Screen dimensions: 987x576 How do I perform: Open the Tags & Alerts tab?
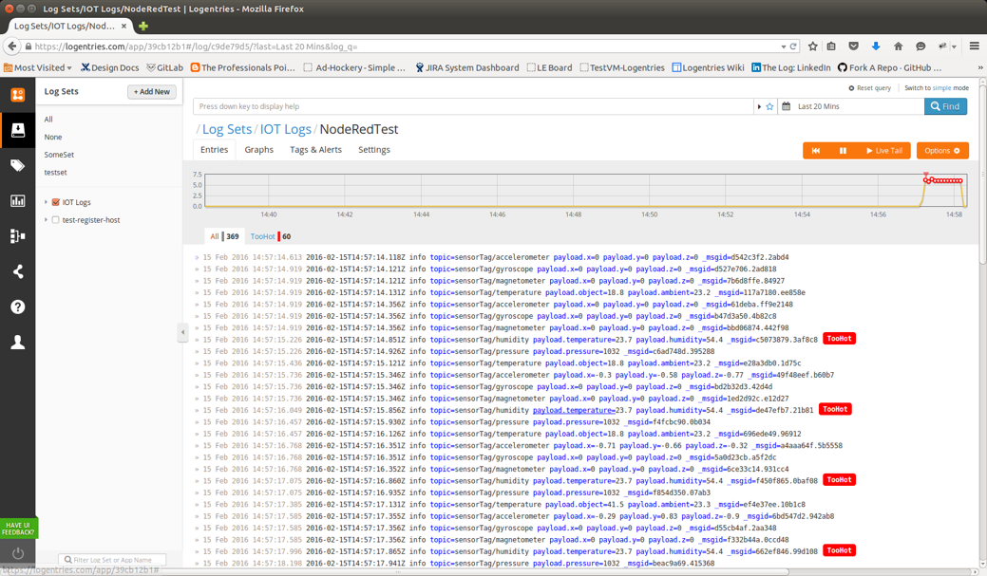pyautogui.click(x=315, y=150)
